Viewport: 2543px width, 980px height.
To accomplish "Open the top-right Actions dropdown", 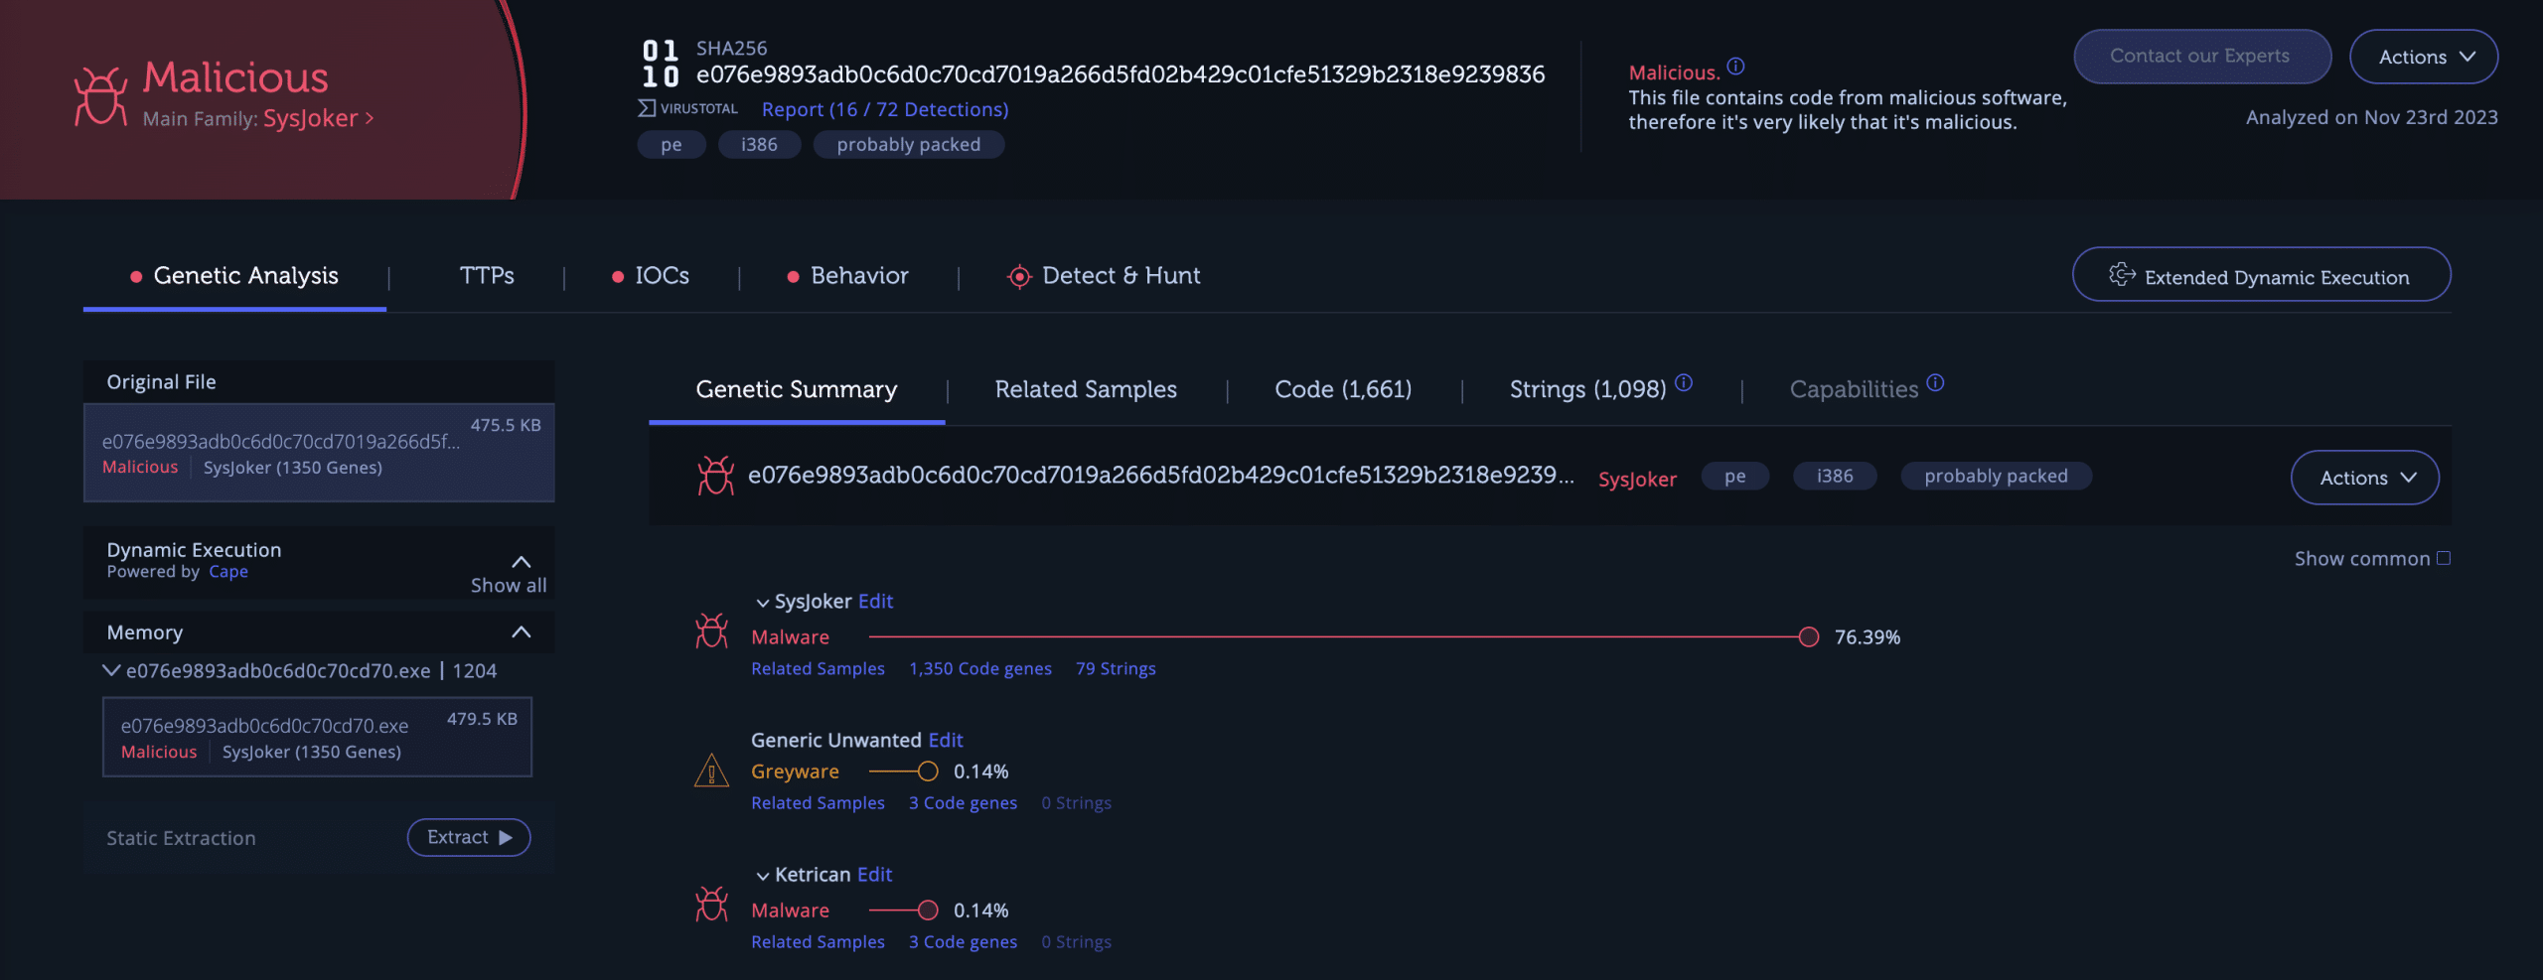I will coord(2423,57).
